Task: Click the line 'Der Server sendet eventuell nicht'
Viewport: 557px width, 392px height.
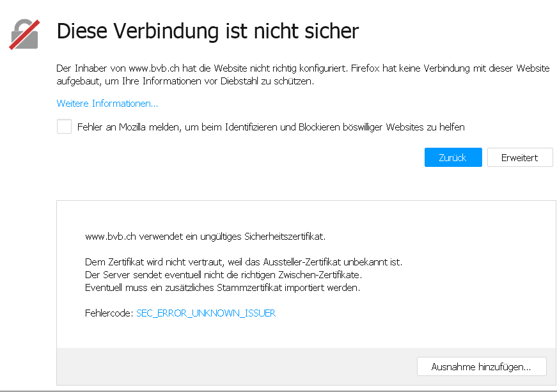Action: coord(223,275)
